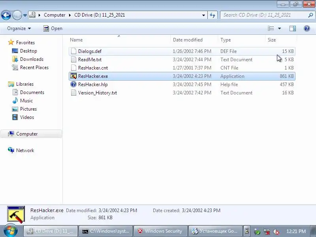This screenshot has width=316, height=237.
Task: Click the 861 KB size cell
Action: tap(287, 76)
